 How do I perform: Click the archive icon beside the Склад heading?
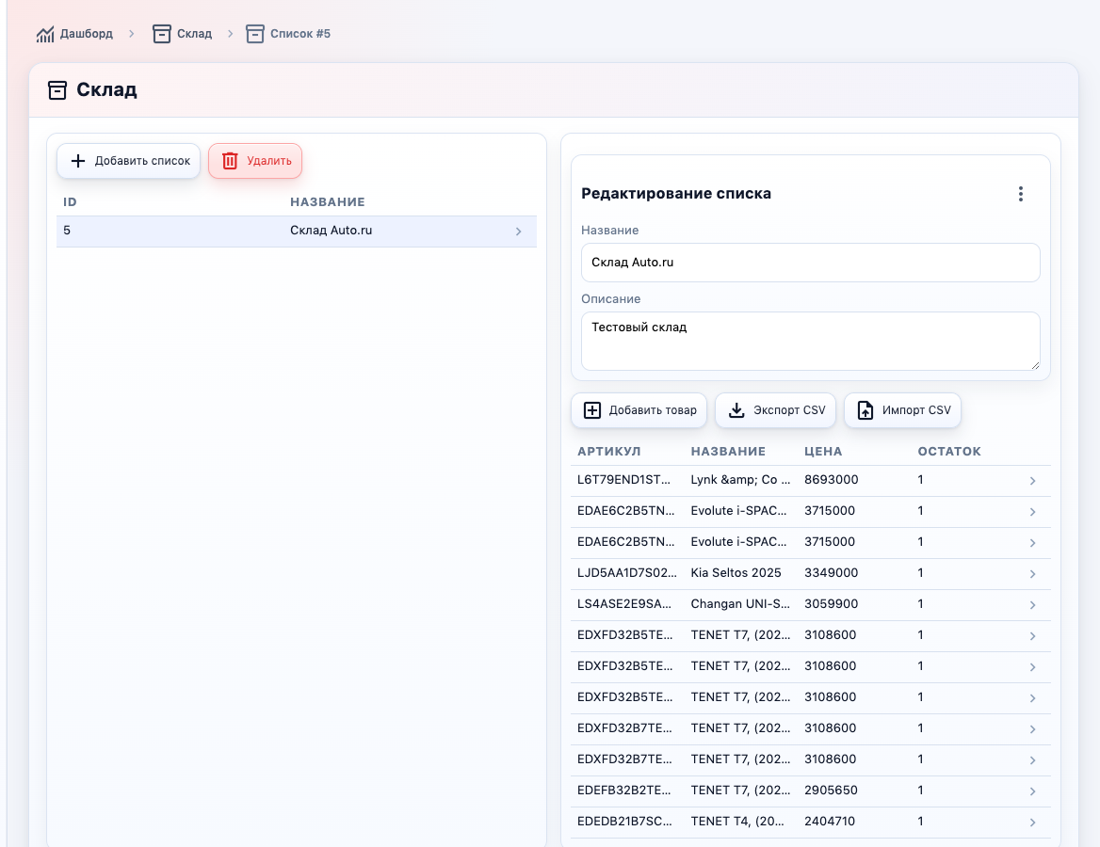point(57,90)
